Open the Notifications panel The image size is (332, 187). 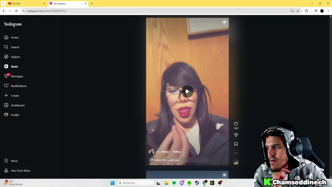point(15,86)
